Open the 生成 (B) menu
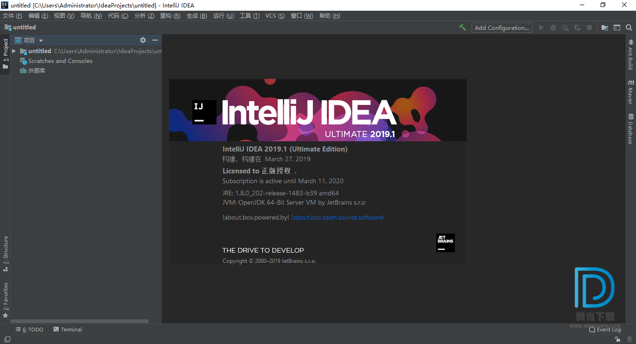The image size is (636, 344). 197,16
